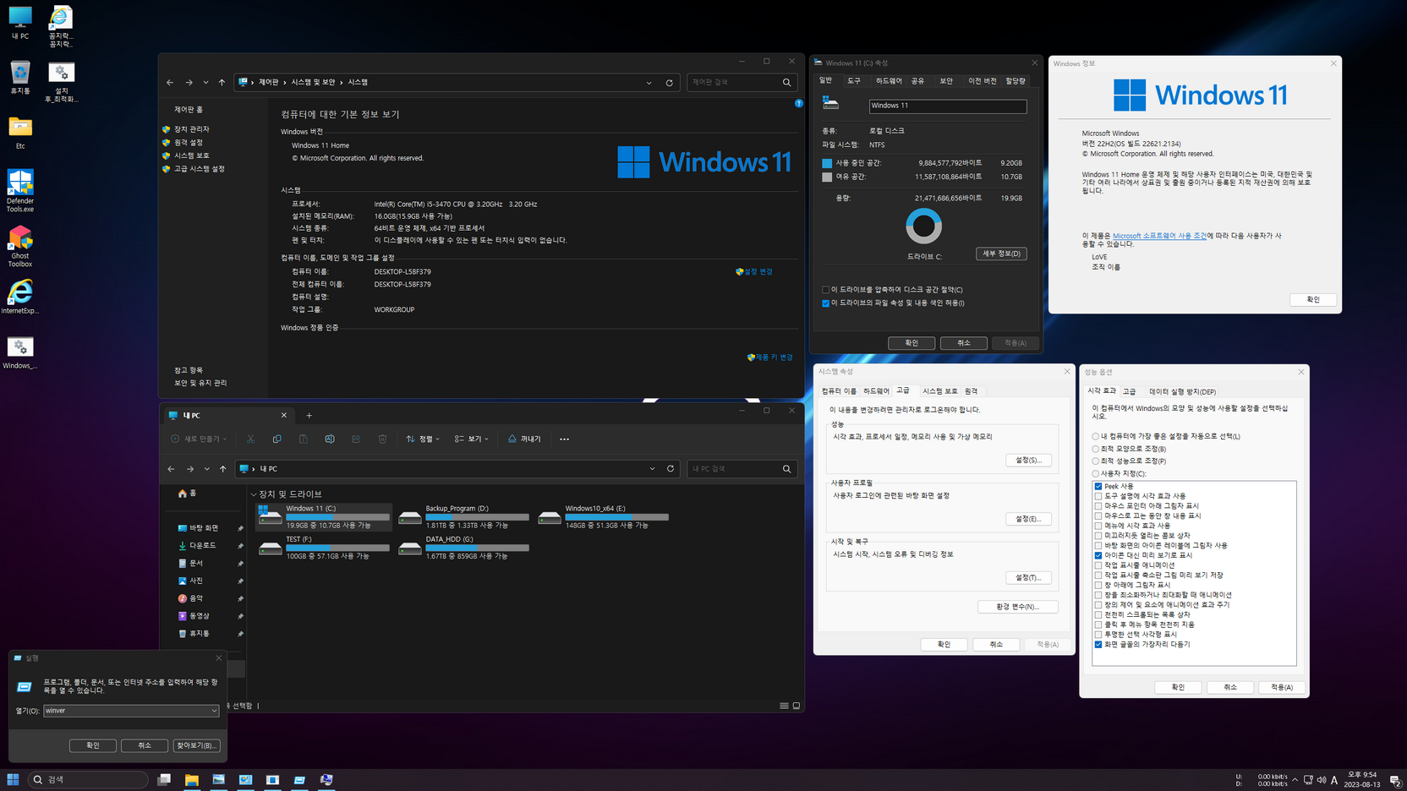
Task: Click the drive label field containing Windows 11
Action: click(948, 106)
